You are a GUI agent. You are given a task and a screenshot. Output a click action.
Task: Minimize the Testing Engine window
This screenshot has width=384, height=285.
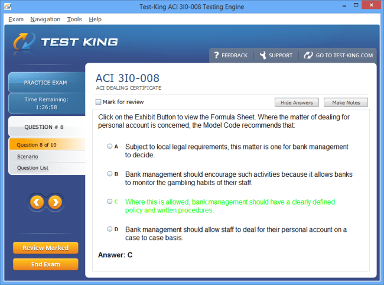(x=344, y=5)
